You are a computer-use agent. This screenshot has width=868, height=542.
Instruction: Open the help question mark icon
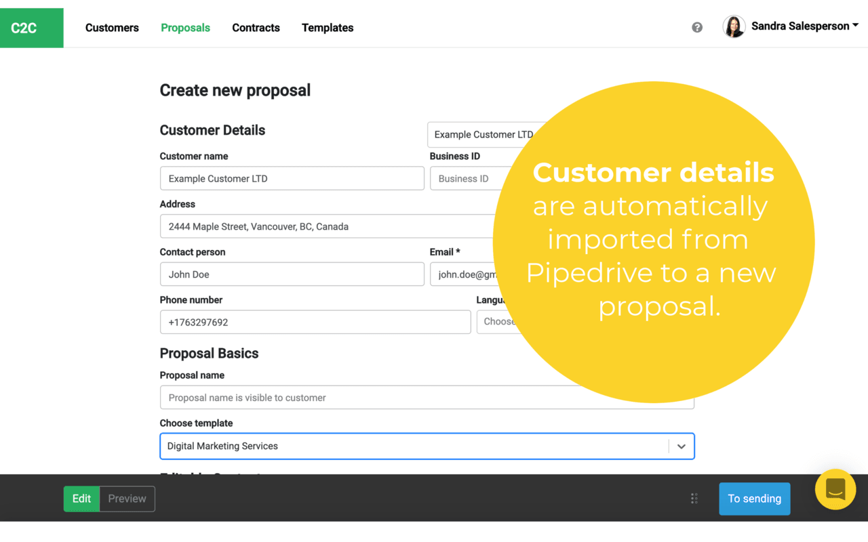point(697,27)
